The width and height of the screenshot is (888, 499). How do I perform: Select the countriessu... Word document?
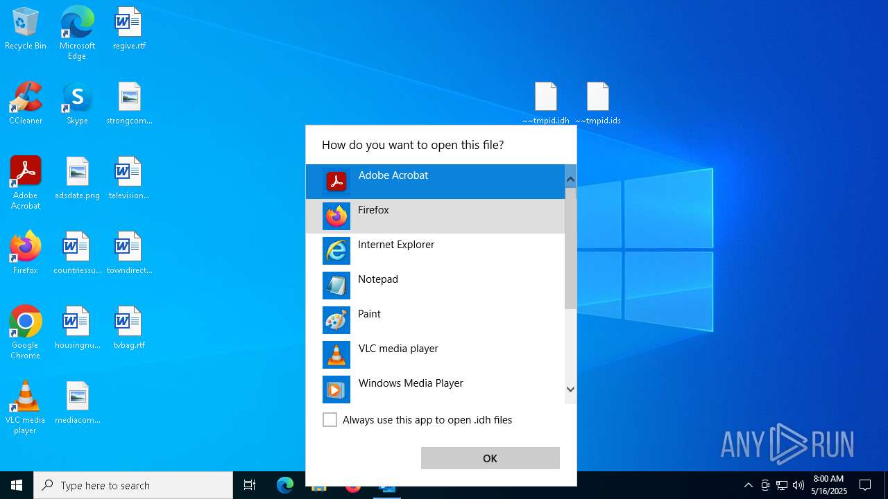click(x=77, y=254)
